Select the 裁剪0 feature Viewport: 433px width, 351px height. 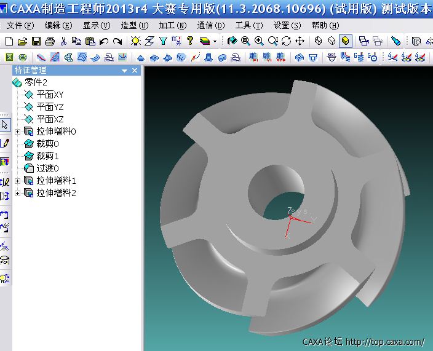[x=47, y=144]
